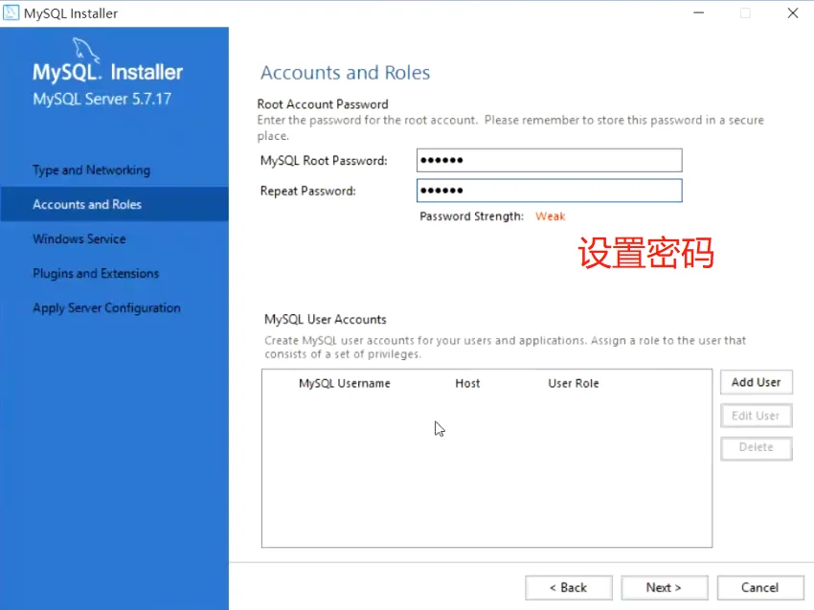Viewport: 814px width, 610px height.
Task: Click the Host column header
Action: tap(467, 384)
